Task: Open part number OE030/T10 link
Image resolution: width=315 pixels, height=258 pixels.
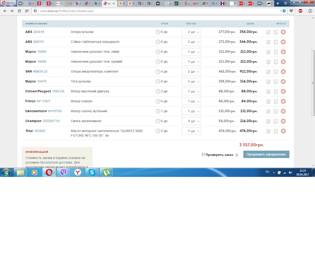Action: [51, 121]
